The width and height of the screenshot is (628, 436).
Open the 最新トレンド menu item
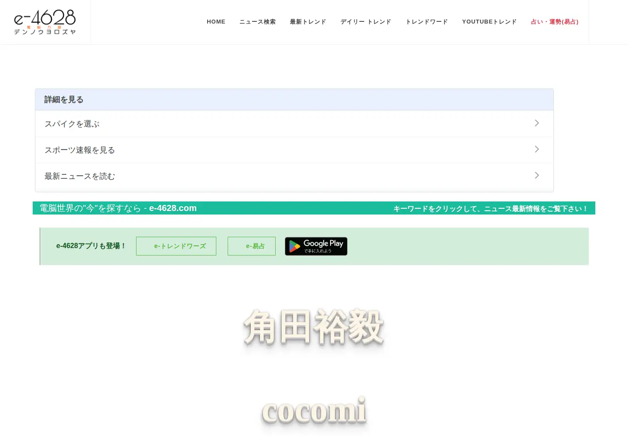[308, 22]
